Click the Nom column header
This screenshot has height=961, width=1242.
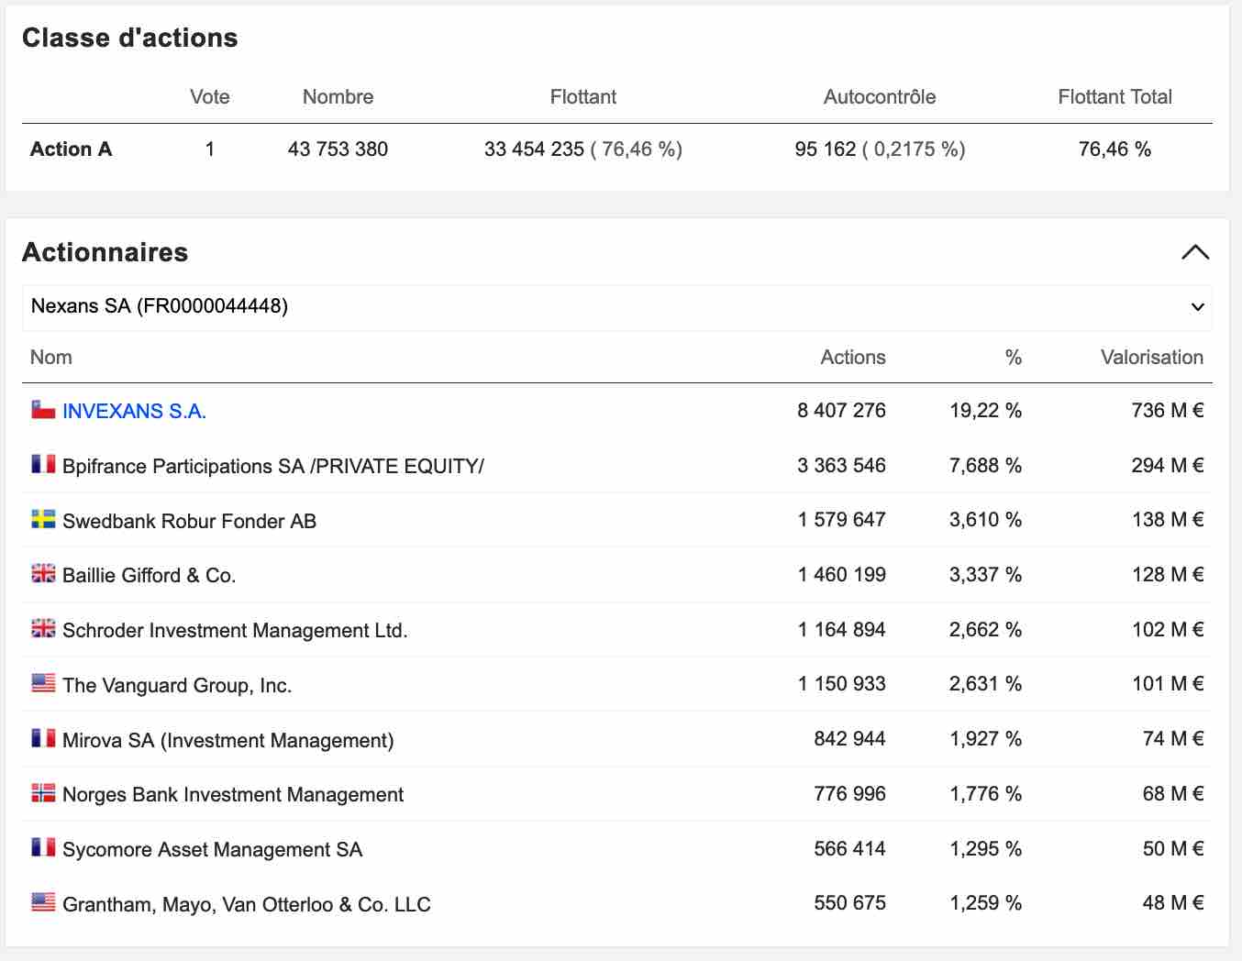tap(51, 358)
